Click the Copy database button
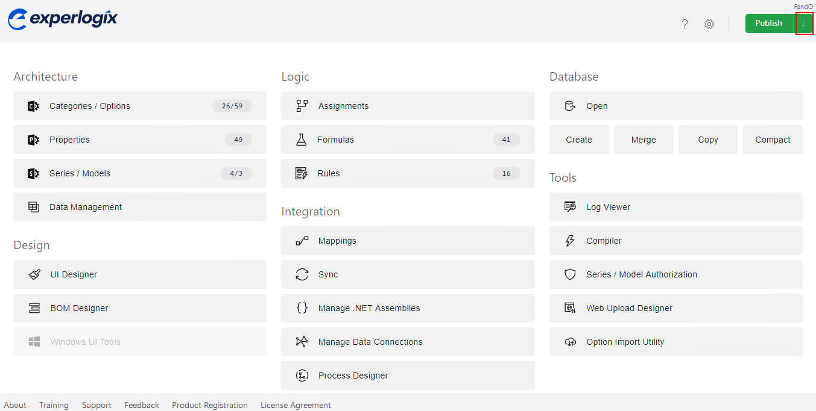Viewport: 816px width, 411px height. (708, 140)
